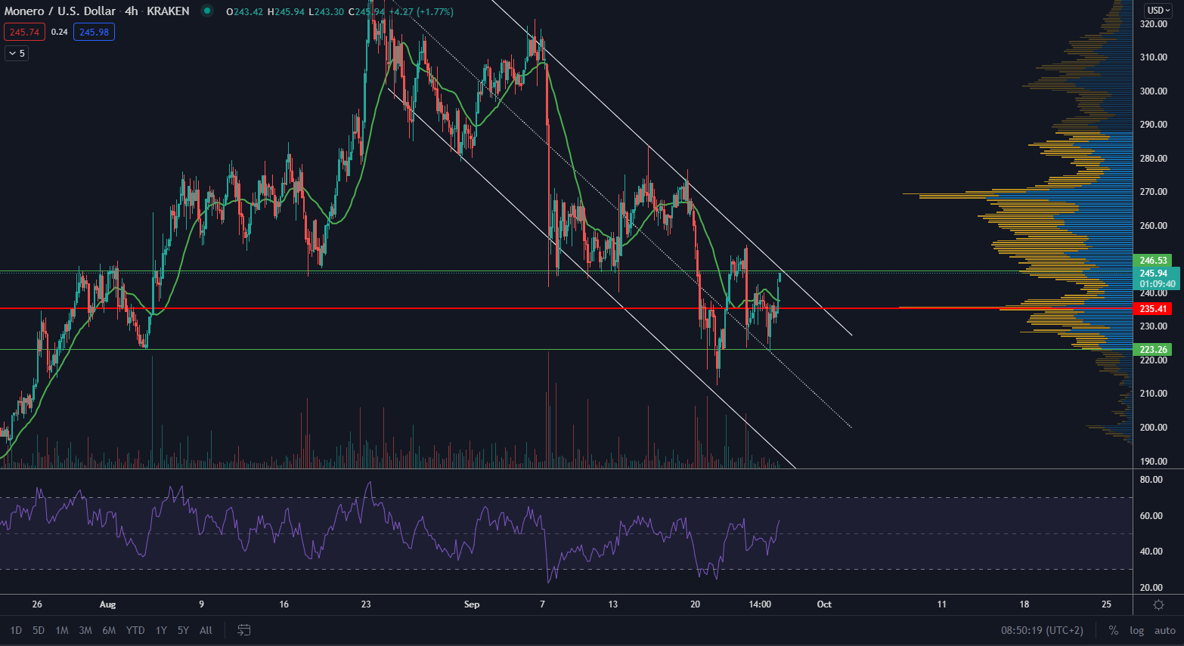
Task: Click the blue buy price 245.98
Action: 94,32
